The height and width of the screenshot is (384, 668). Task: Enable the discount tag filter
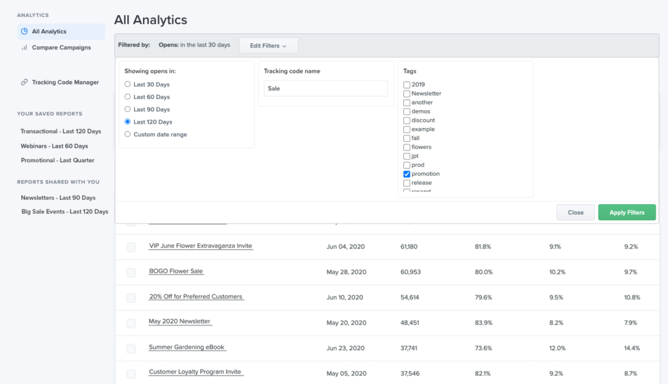(x=406, y=120)
